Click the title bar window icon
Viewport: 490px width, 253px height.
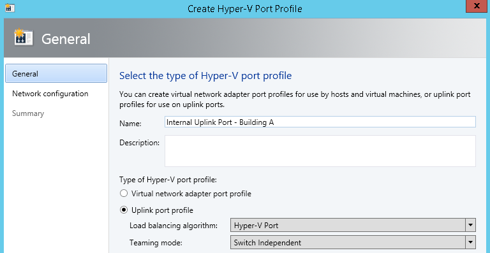pos(10,8)
